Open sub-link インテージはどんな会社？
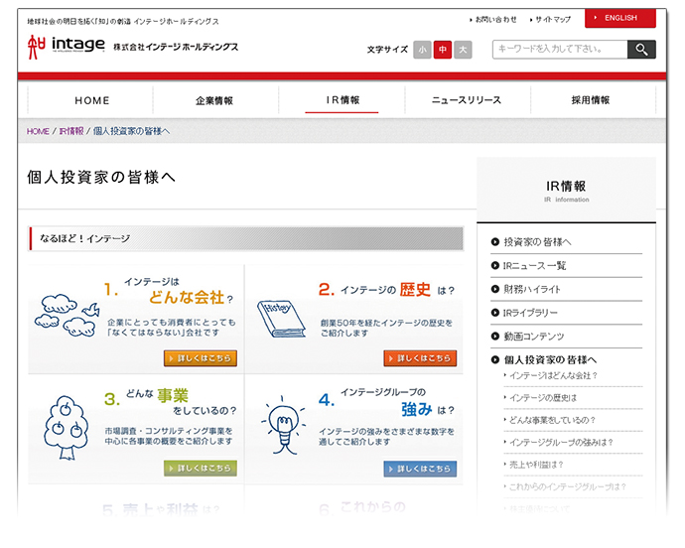685x548 pixels. point(553,376)
